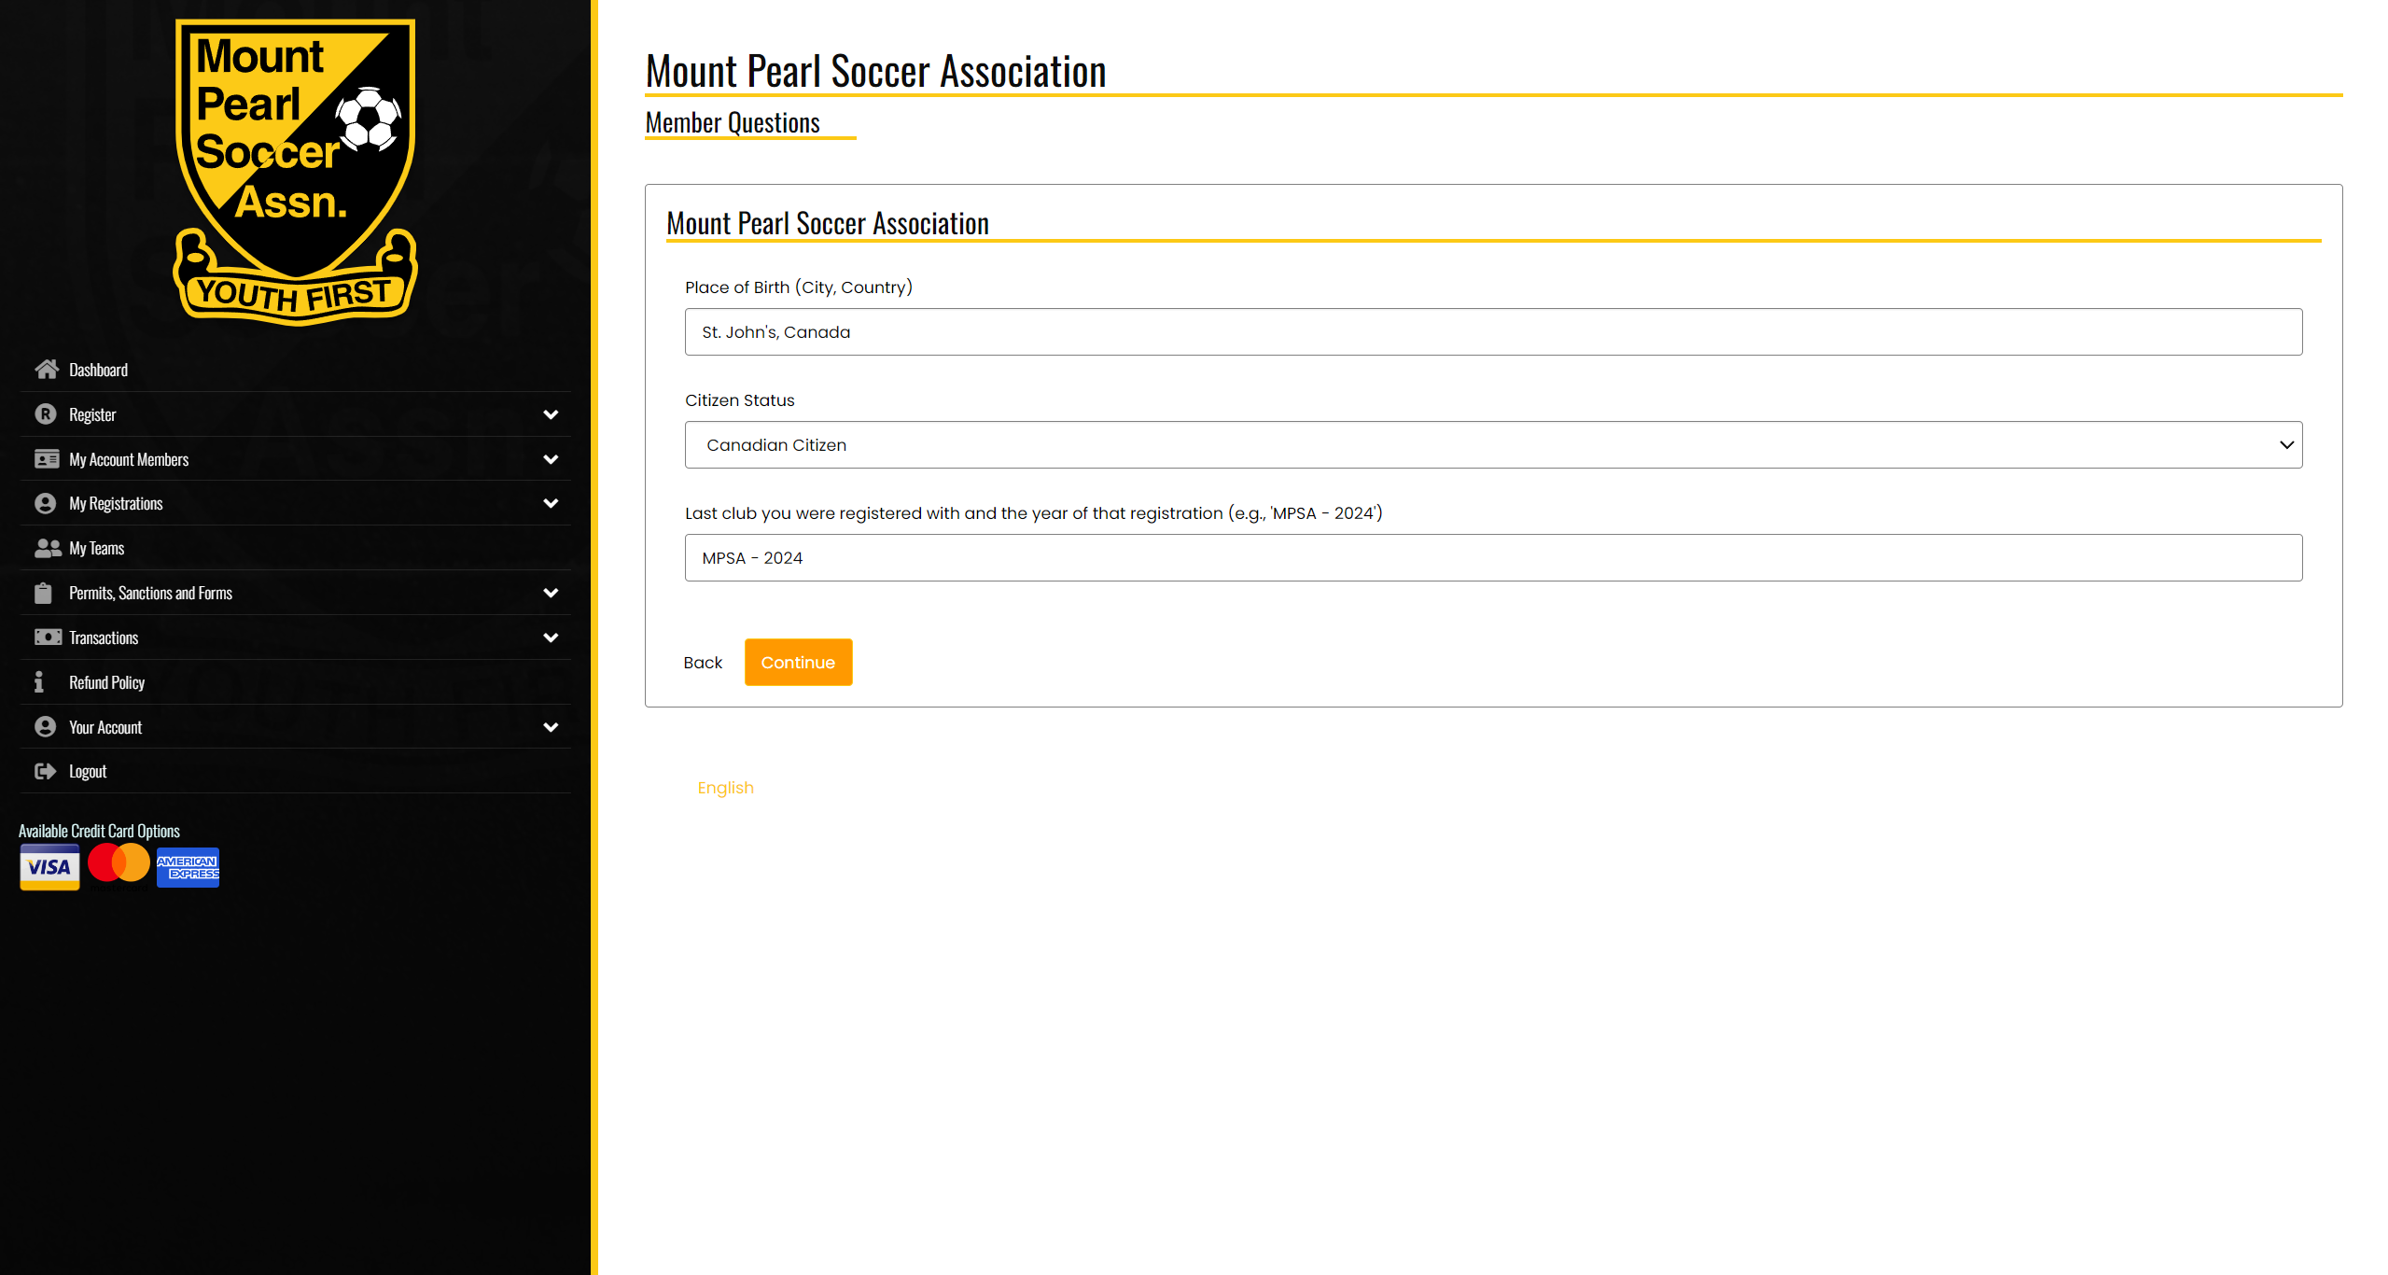Expand the Your Account chevron
This screenshot has width=2388, height=1275.
pos(551,727)
